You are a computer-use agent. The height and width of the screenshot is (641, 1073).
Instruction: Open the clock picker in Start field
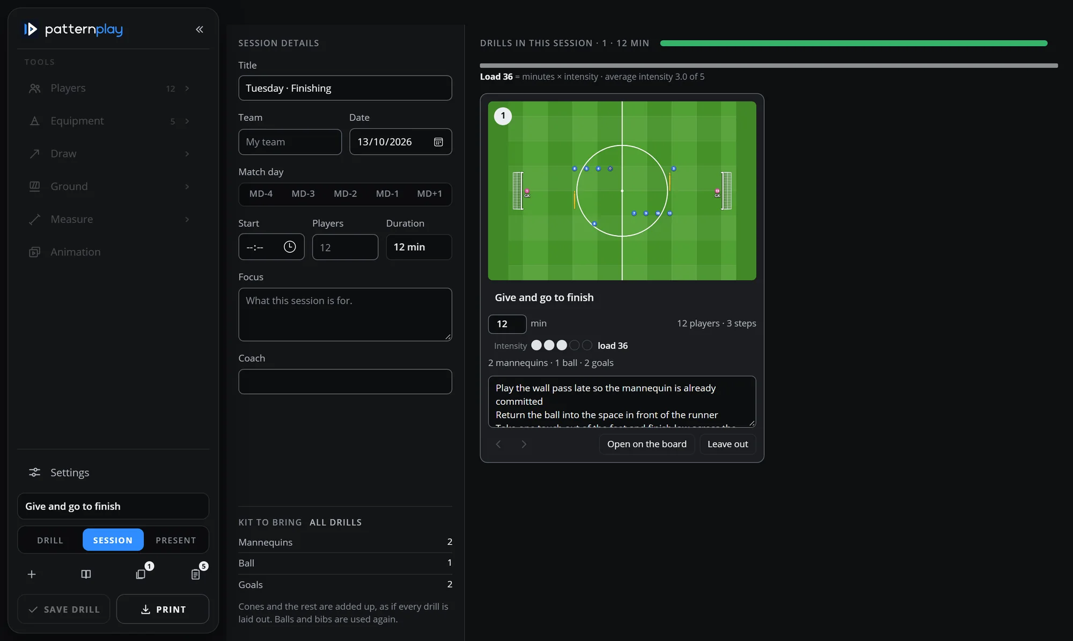coord(290,247)
